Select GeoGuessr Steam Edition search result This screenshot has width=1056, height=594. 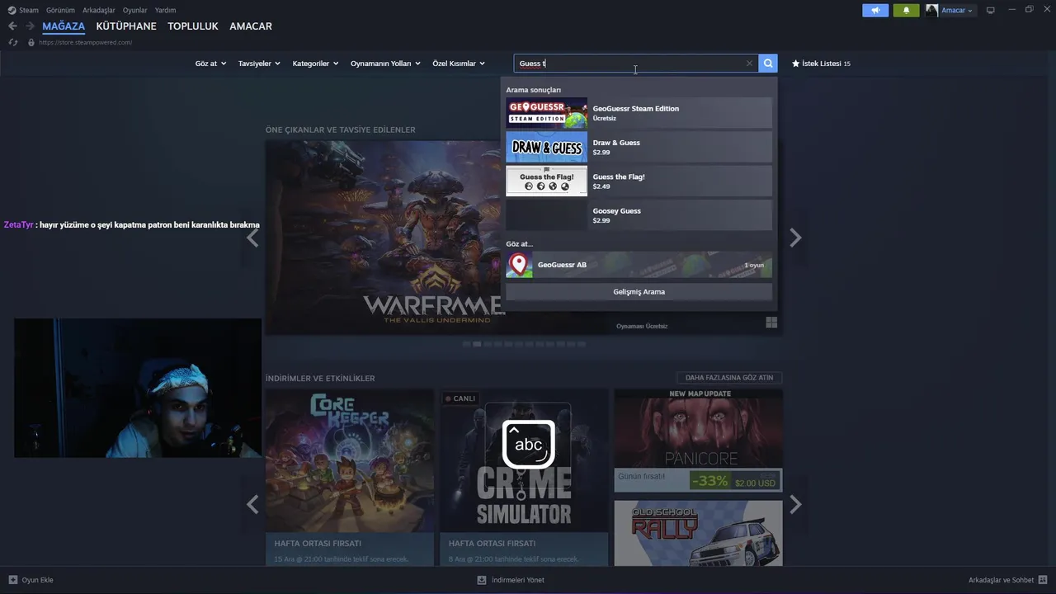(x=639, y=113)
